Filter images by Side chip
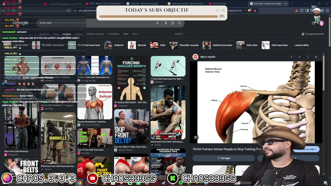This screenshot has width=331, height=186. (159, 45)
